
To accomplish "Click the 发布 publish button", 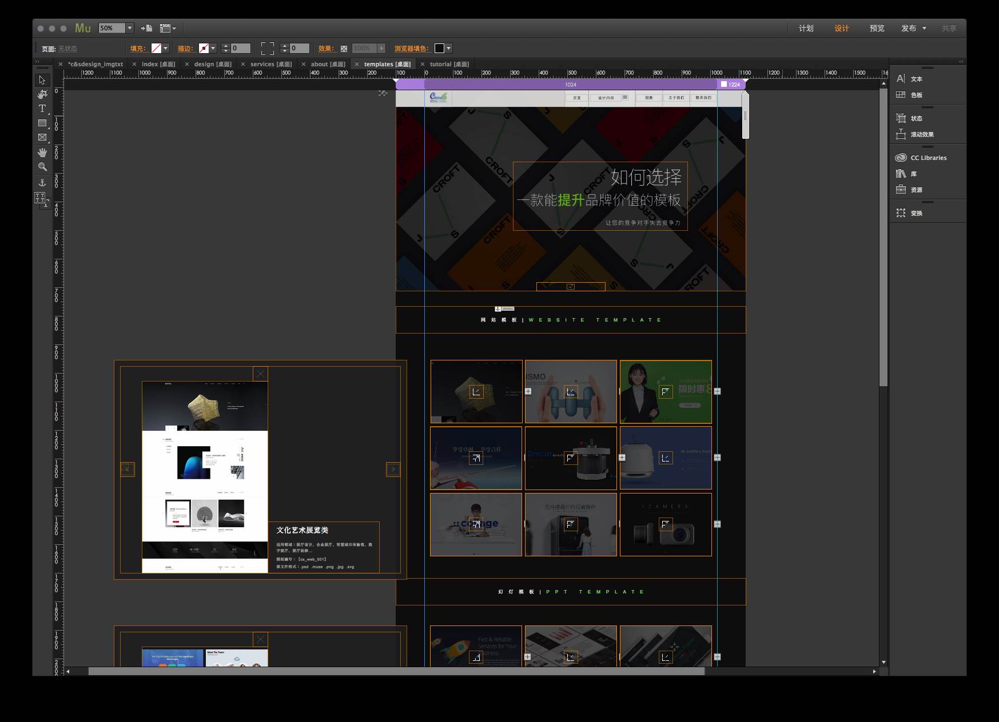I will tap(909, 28).
